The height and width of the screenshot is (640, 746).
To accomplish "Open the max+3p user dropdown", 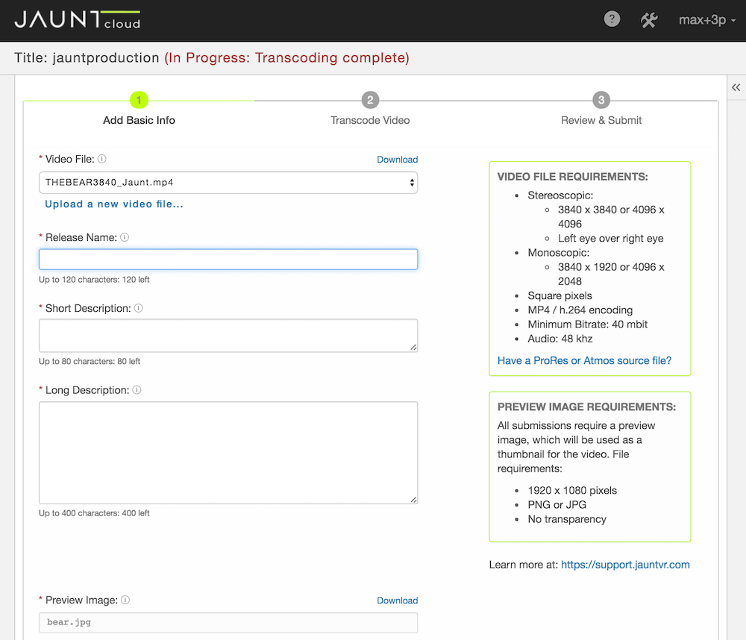I will click(706, 20).
